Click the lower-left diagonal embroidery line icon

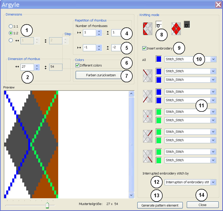point(147,96)
